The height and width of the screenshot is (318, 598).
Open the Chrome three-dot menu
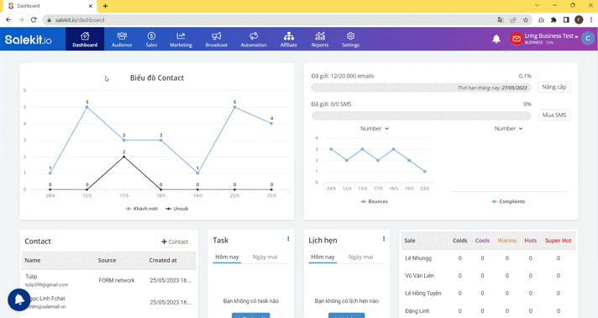point(591,20)
